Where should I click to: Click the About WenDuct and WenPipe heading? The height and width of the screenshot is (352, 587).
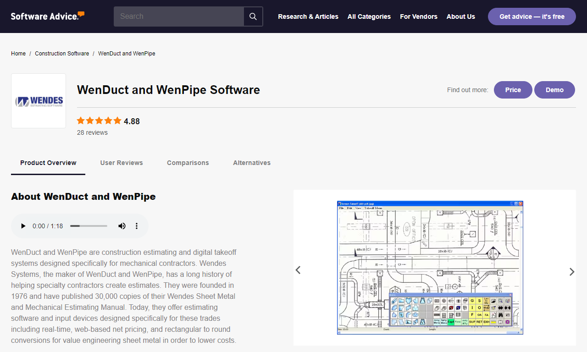point(83,197)
